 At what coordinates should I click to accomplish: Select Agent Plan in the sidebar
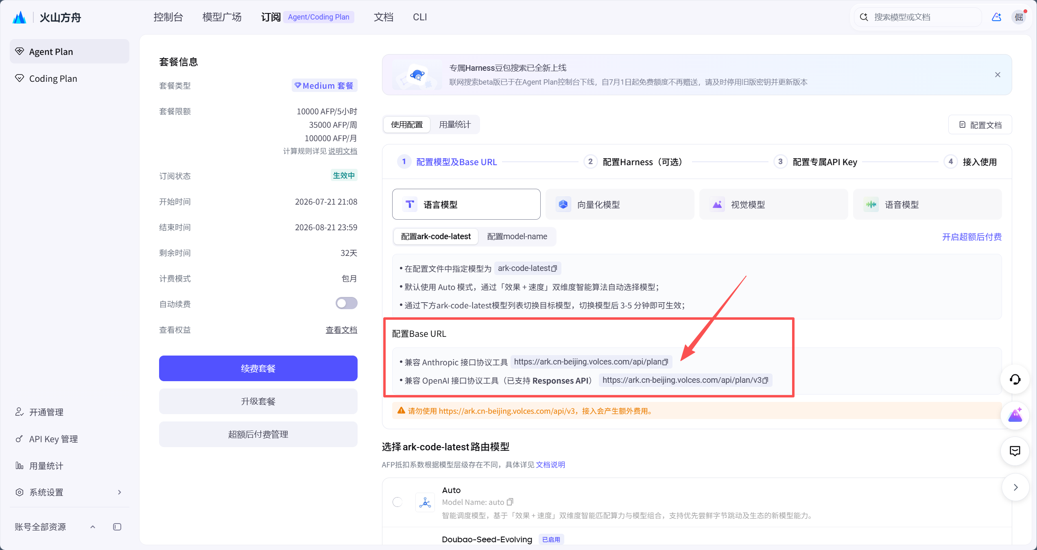coord(70,52)
